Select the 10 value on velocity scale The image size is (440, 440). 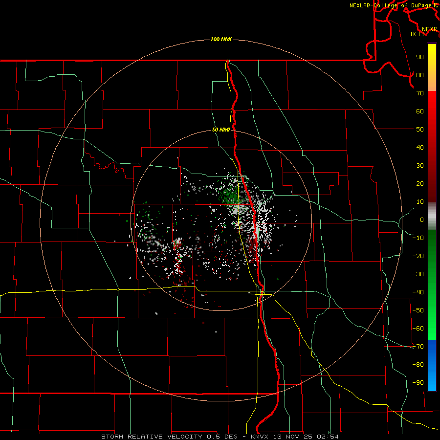click(x=420, y=202)
